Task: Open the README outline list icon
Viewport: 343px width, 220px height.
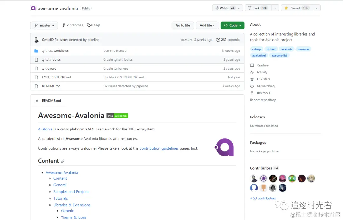Action: [x=36, y=101]
